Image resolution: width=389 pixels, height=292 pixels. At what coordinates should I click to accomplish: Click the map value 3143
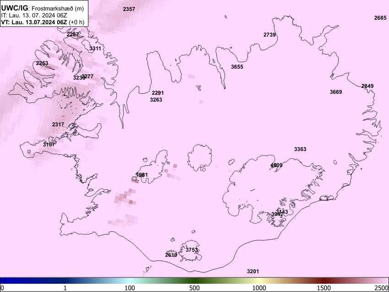pyautogui.click(x=283, y=212)
